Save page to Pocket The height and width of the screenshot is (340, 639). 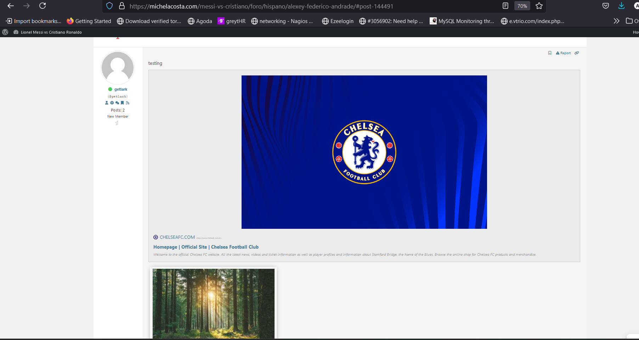click(x=606, y=6)
